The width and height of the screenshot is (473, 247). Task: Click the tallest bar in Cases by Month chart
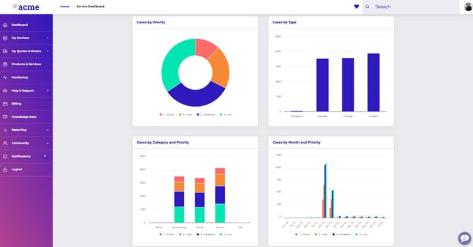326,190
